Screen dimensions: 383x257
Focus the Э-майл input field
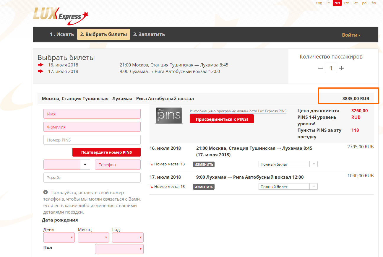(92, 178)
